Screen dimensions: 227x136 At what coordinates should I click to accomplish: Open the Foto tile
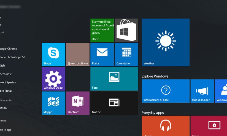[114, 79]
